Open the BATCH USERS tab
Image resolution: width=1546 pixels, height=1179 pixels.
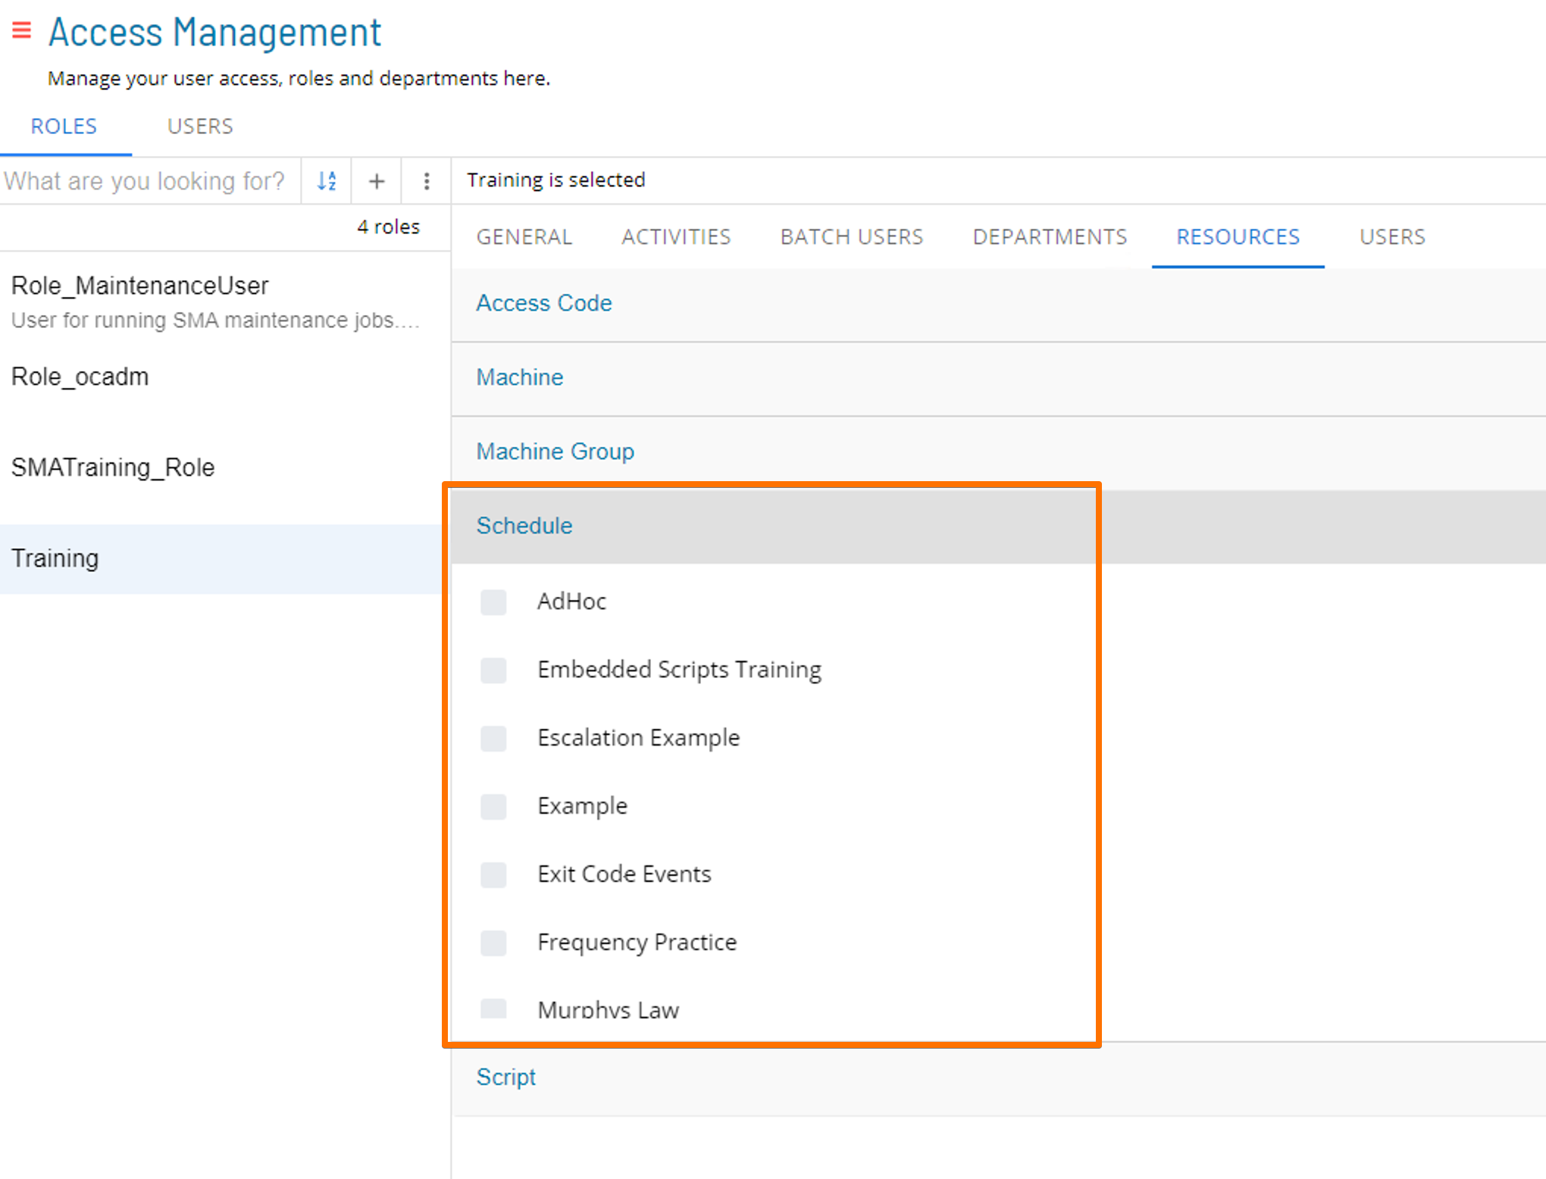pyautogui.click(x=852, y=237)
